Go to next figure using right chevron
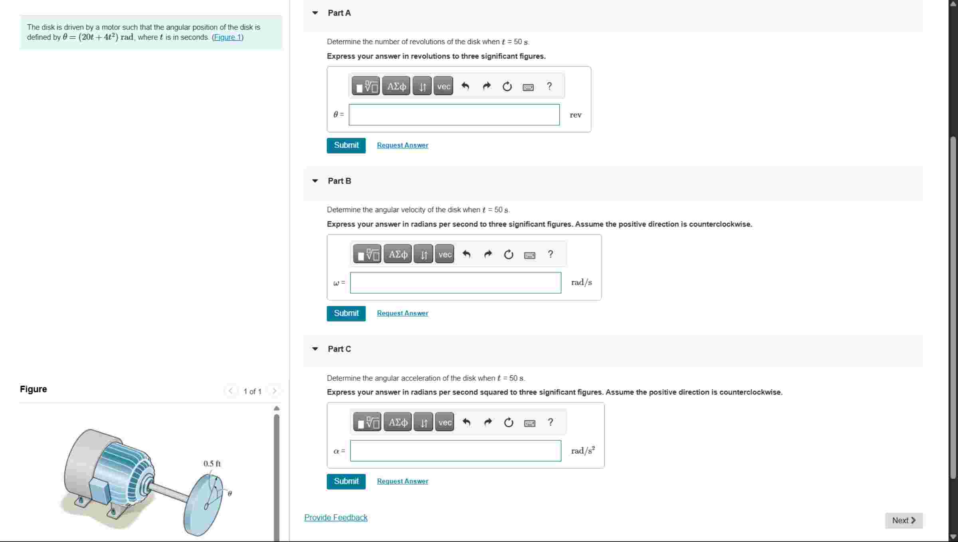 tap(274, 391)
